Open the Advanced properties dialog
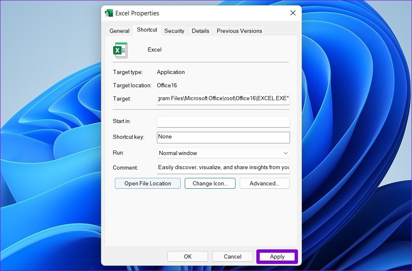Screen dimensions: 412x271 [x=264, y=183]
